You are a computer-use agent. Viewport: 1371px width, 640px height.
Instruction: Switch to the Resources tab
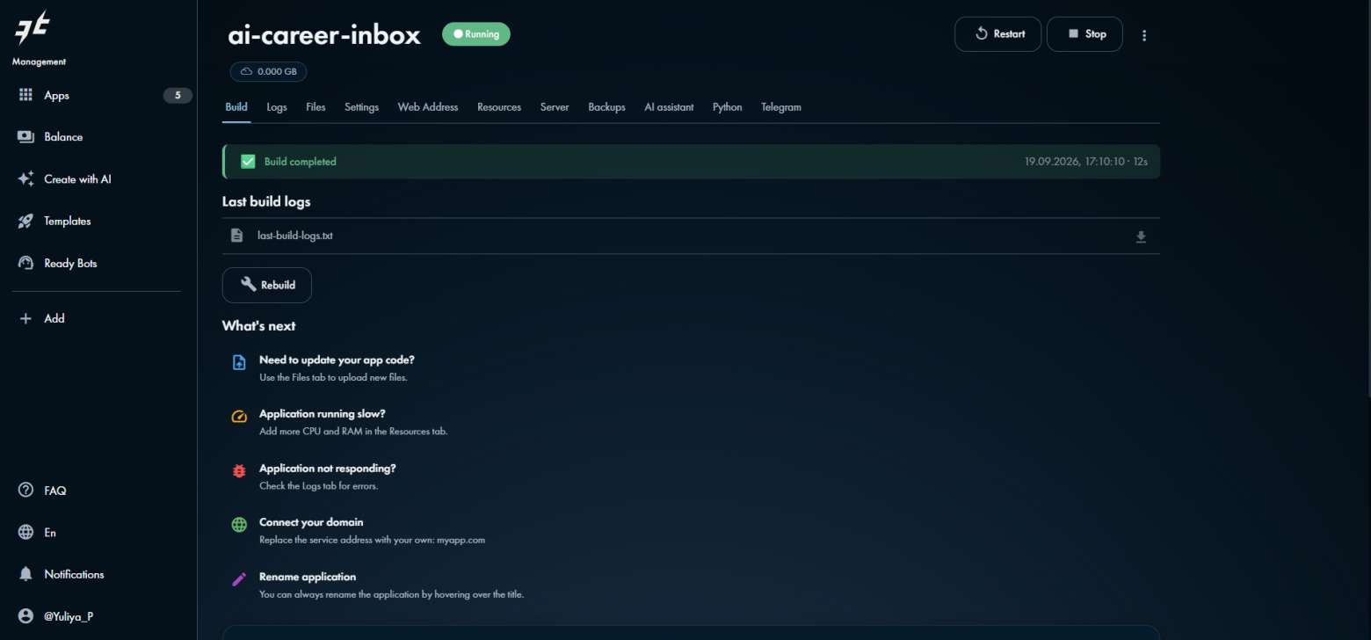[499, 107]
